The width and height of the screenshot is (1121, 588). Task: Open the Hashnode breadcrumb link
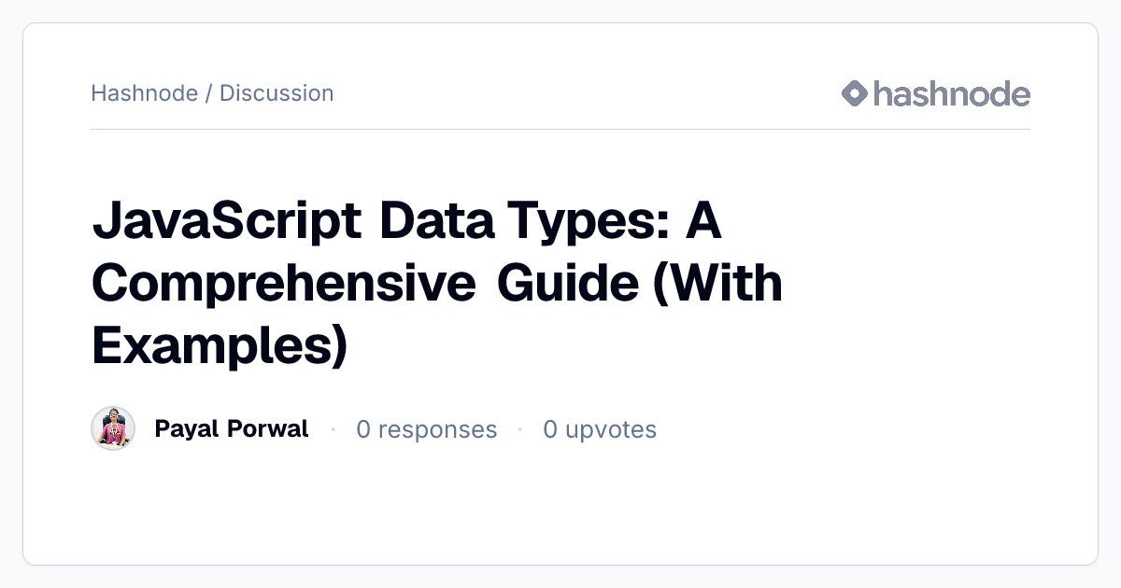coord(144,93)
